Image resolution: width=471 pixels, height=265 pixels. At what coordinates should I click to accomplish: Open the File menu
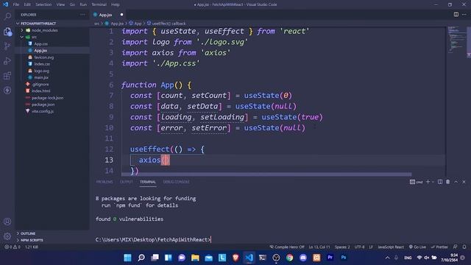16,4
